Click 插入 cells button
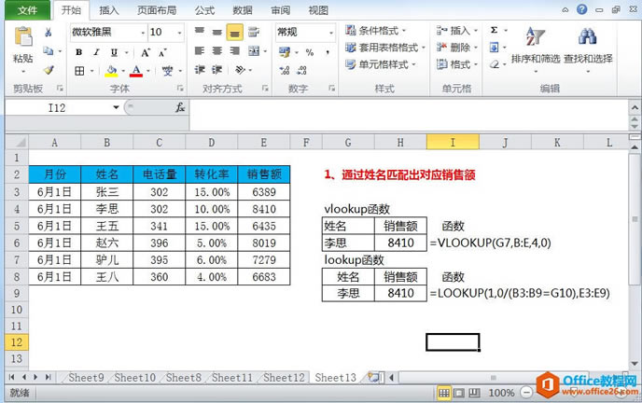Screen dimensions: 642x403 (x=456, y=30)
